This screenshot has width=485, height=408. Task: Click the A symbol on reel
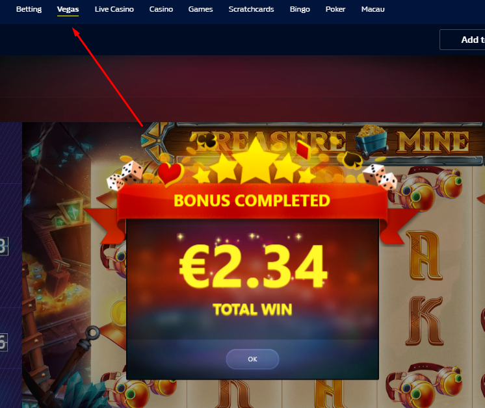[x=424, y=255]
